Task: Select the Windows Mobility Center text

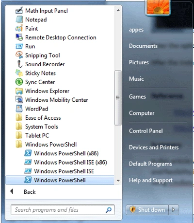Action: (57, 100)
